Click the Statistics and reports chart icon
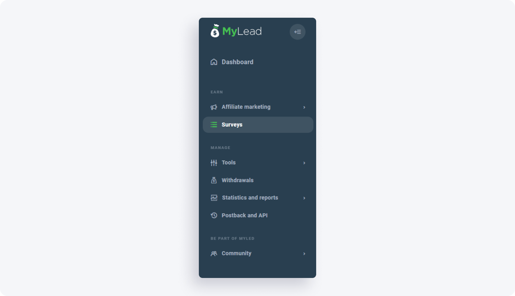 [214, 198]
